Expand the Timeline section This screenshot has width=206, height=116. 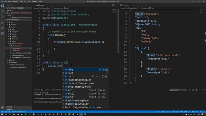click(19, 109)
